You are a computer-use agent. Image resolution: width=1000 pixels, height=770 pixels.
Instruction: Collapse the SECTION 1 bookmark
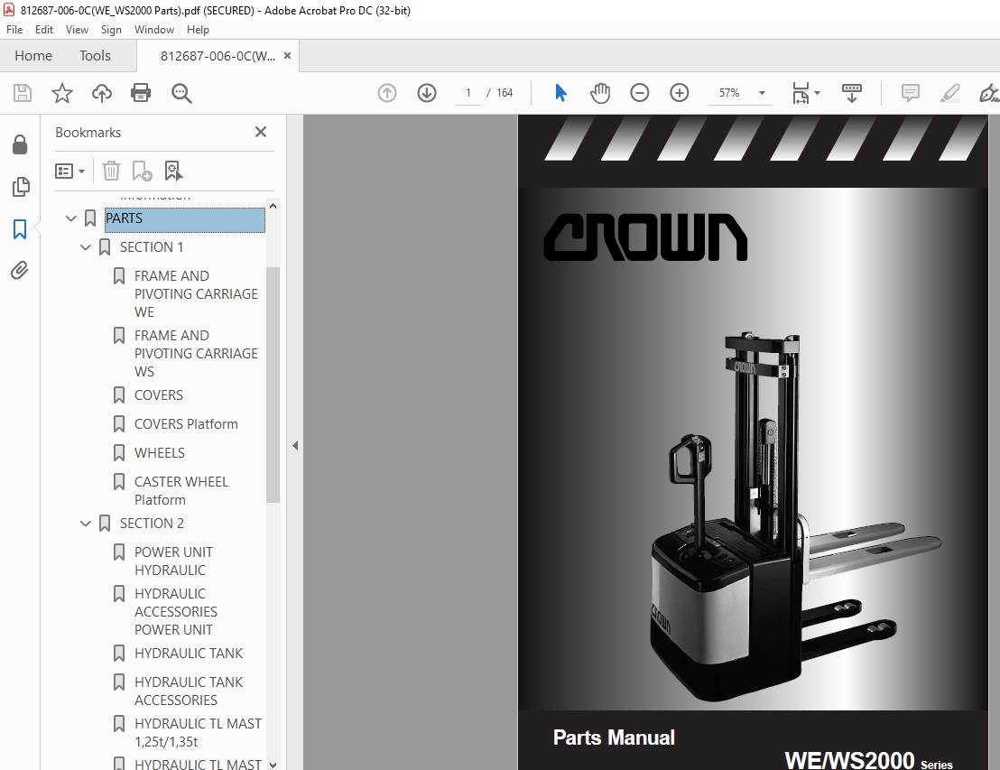(x=86, y=246)
